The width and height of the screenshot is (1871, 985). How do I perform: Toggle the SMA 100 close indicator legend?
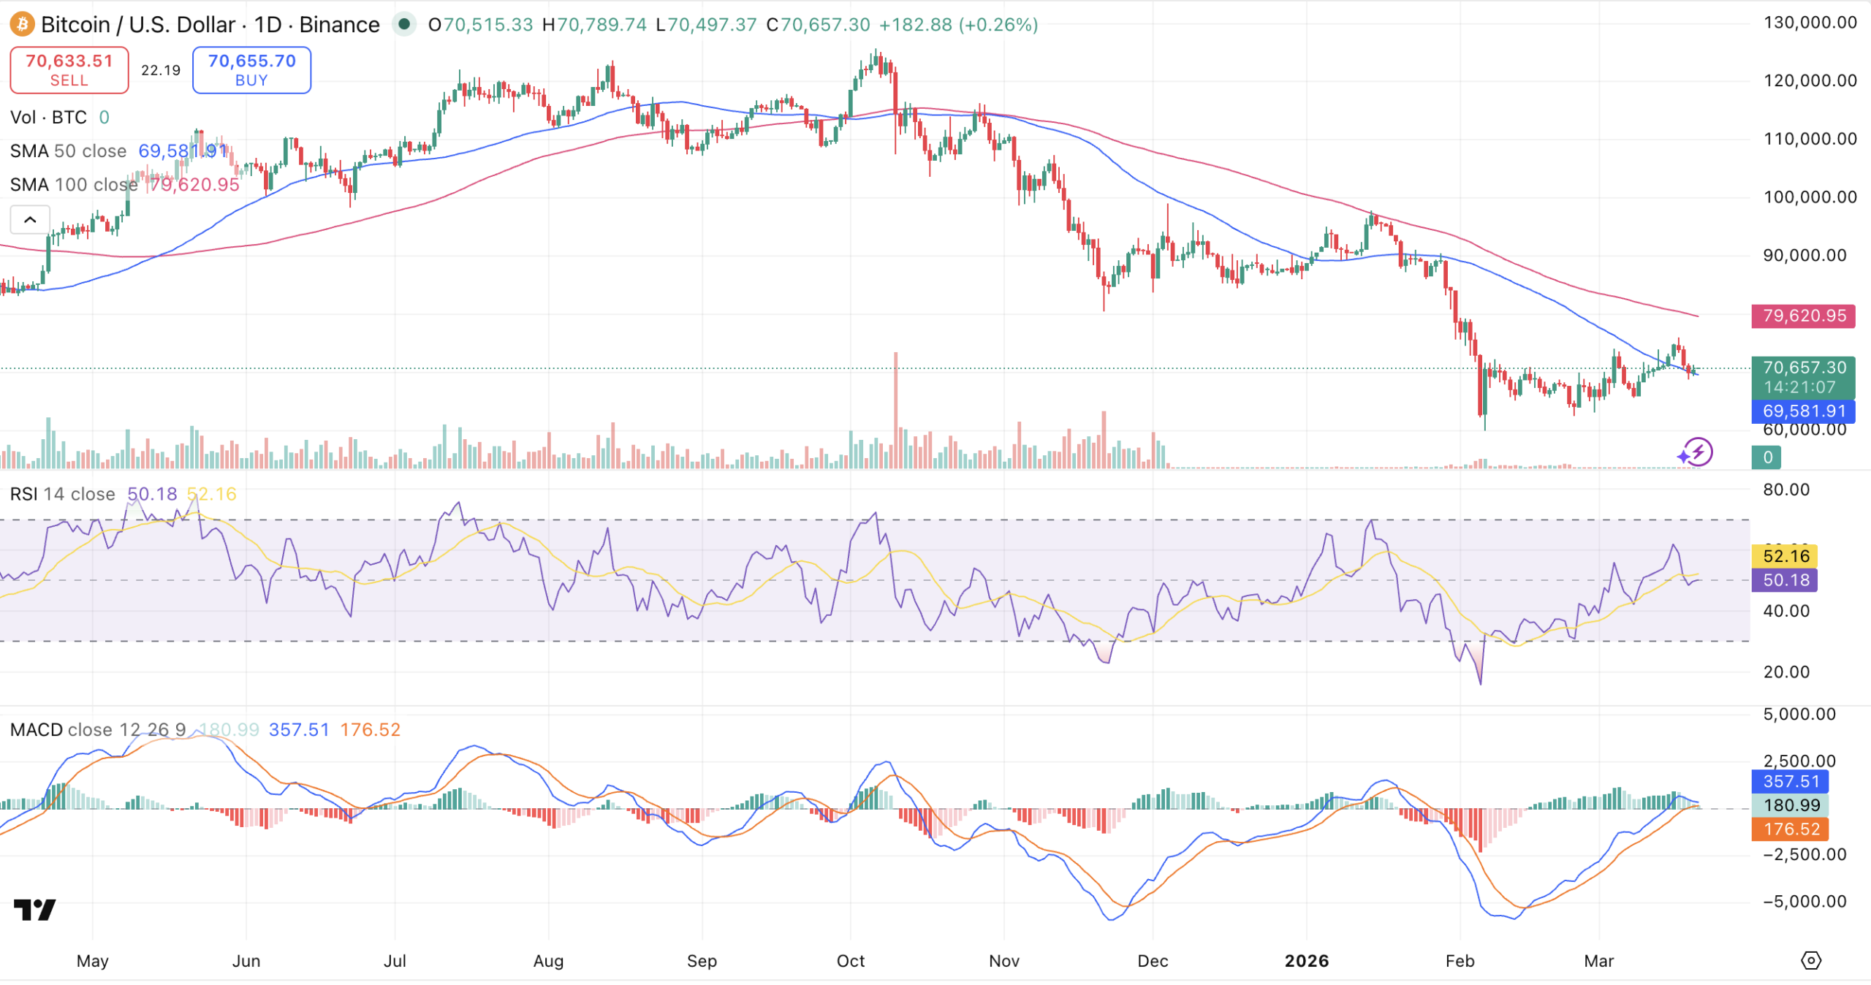point(73,185)
